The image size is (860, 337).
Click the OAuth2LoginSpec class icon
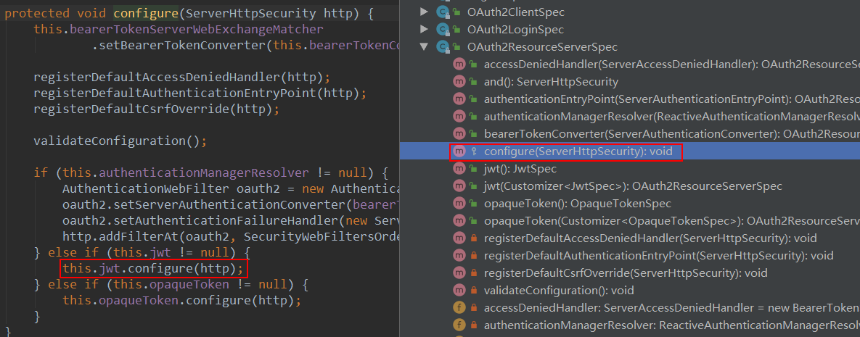pyautogui.click(x=442, y=29)
